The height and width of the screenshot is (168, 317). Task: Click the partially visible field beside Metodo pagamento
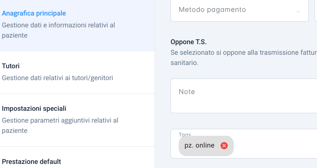(x=316, y=11)
